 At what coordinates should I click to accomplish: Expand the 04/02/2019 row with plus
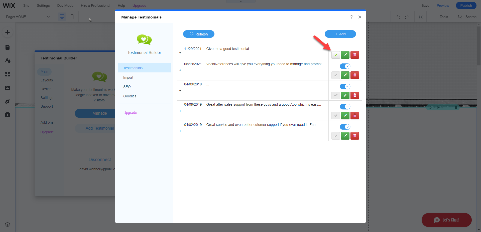pyautogui.click(x=180, y=131)
